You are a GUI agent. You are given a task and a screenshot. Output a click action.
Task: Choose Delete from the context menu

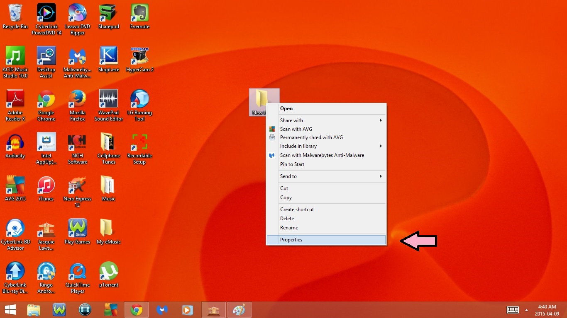tap(326, 219)
